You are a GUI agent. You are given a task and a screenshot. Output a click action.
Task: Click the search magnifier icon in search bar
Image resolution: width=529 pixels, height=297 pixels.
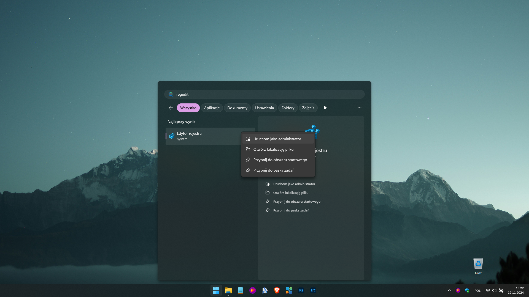coord(171,94)
